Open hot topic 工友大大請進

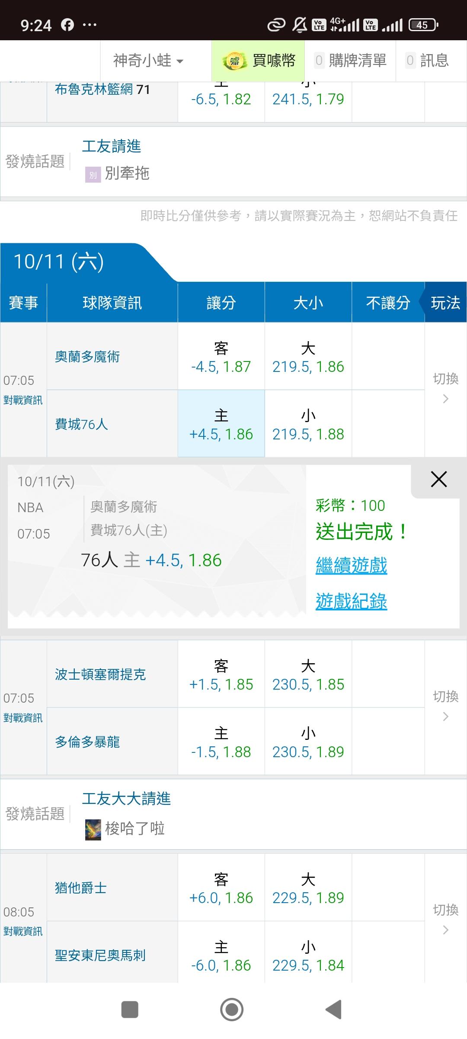click(x=126, y=799)
